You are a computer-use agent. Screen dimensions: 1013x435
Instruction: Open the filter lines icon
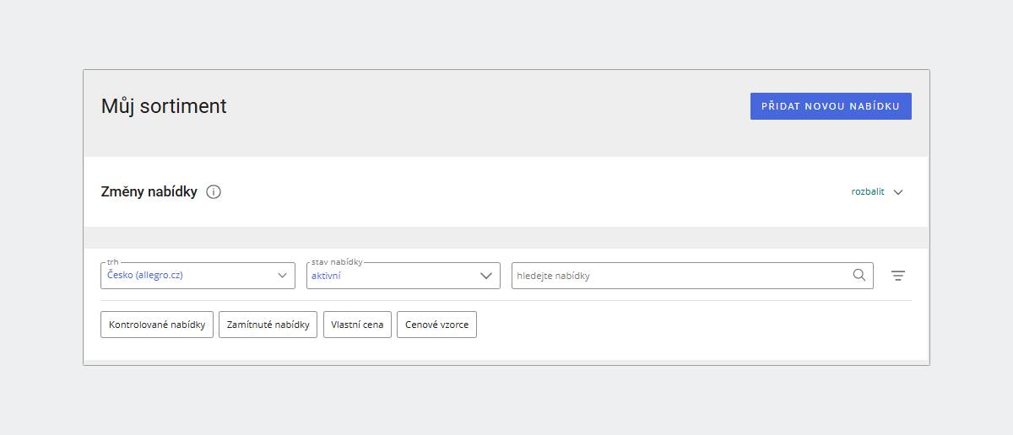(x=898, y=276)
